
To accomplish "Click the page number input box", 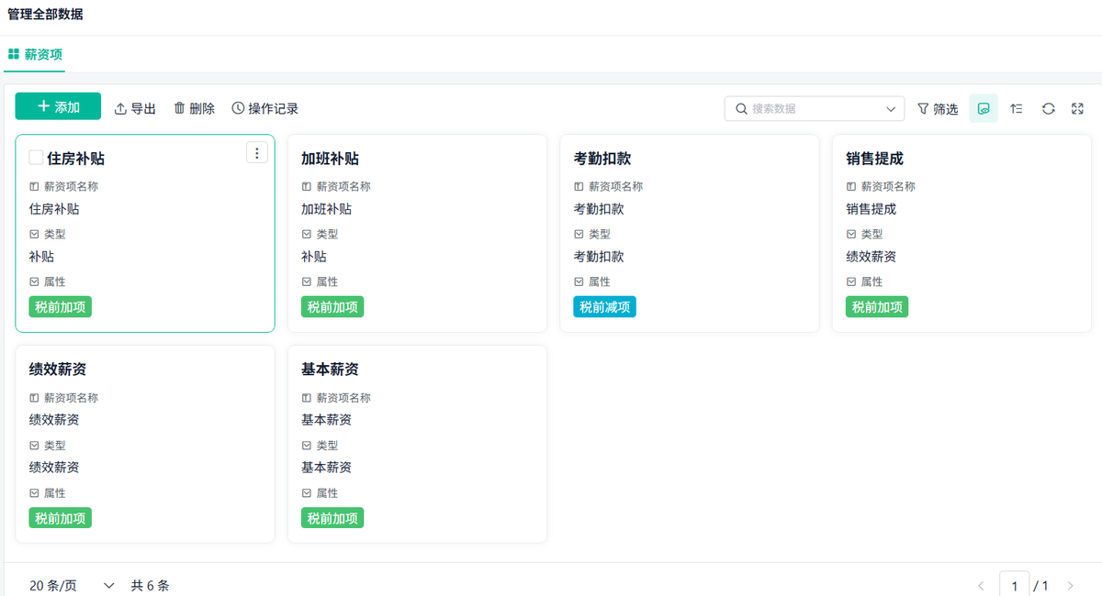I will pos(1015,585).
